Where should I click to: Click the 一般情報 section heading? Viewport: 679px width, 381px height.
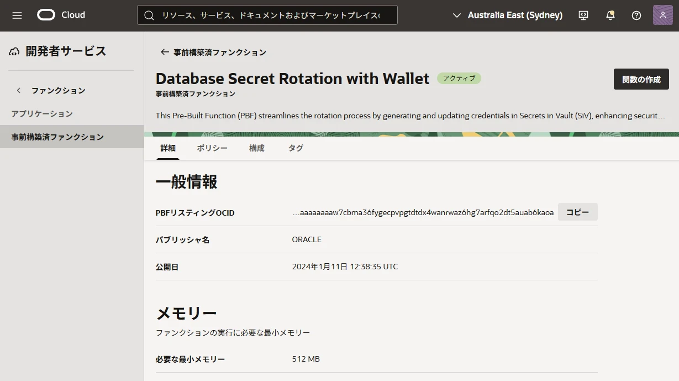tap(187, 181)
